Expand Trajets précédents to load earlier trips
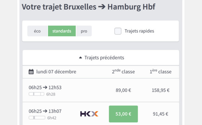The height and width of the screenshot is (125, 202). point(101,57)
